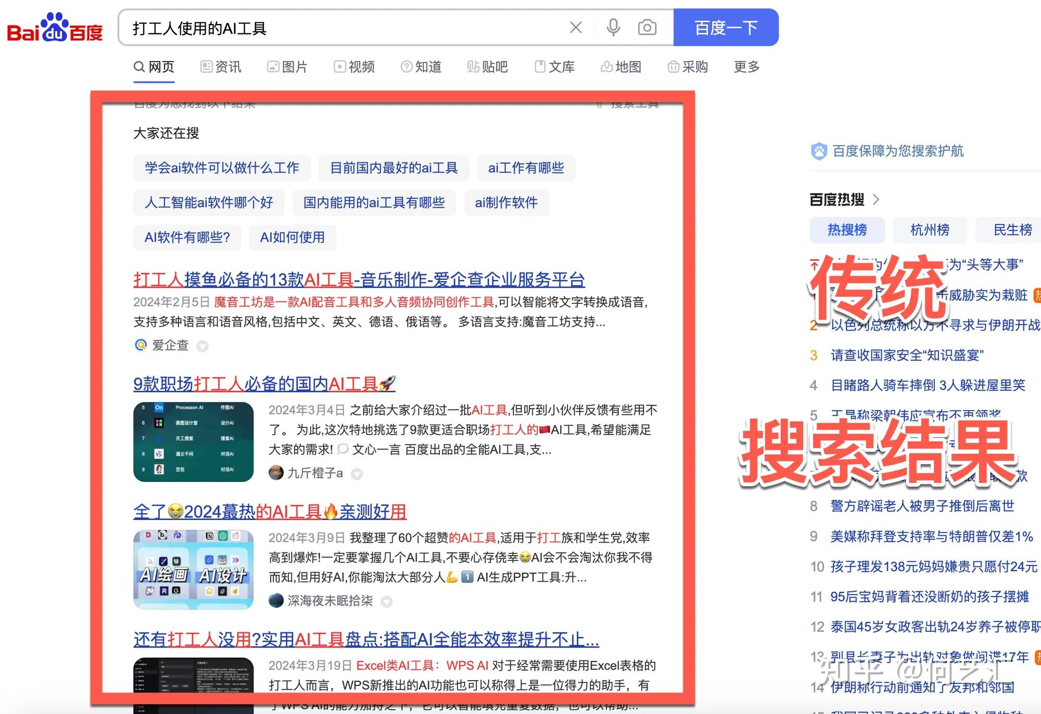Viewport: 1041px width, 714px height.
Task: Open the 采购 tab
Action: click(688, 67)
